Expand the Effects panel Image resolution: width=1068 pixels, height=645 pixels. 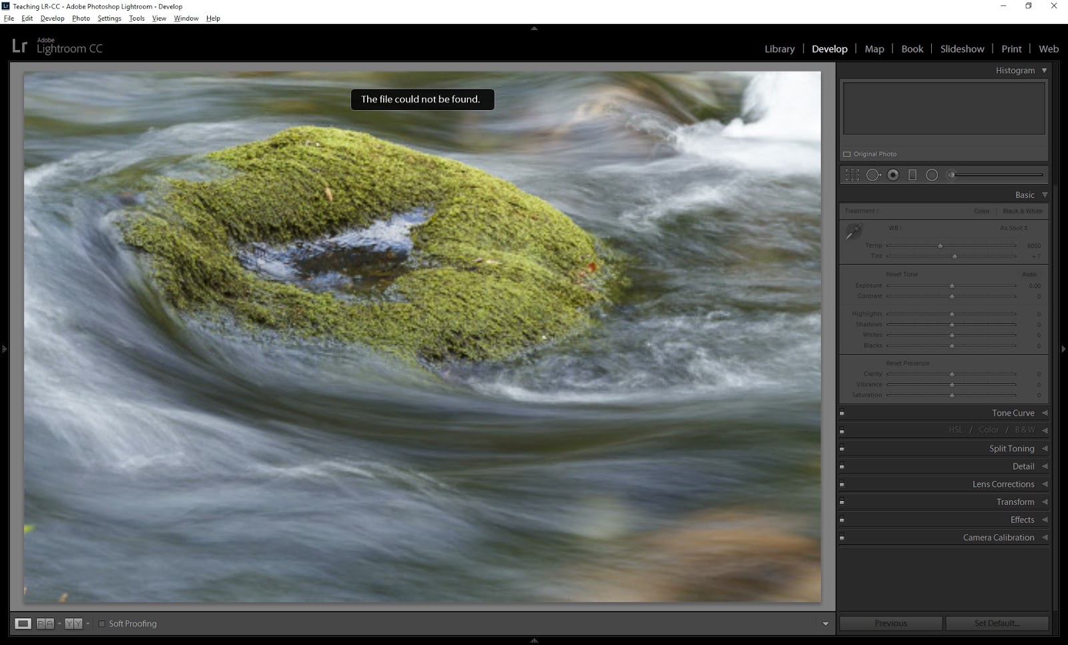point(1045,520)
